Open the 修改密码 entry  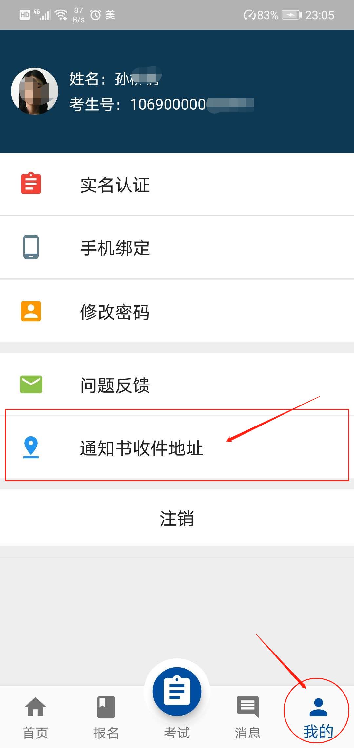[177, 311]
